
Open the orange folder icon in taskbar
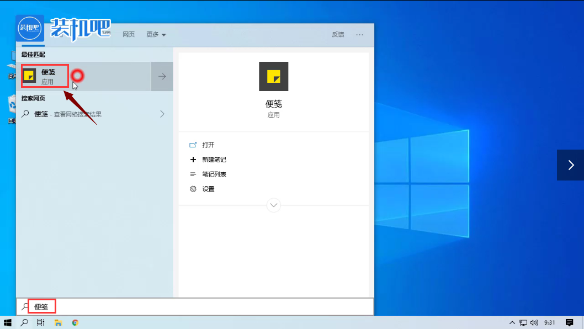[x=57, y=321]
